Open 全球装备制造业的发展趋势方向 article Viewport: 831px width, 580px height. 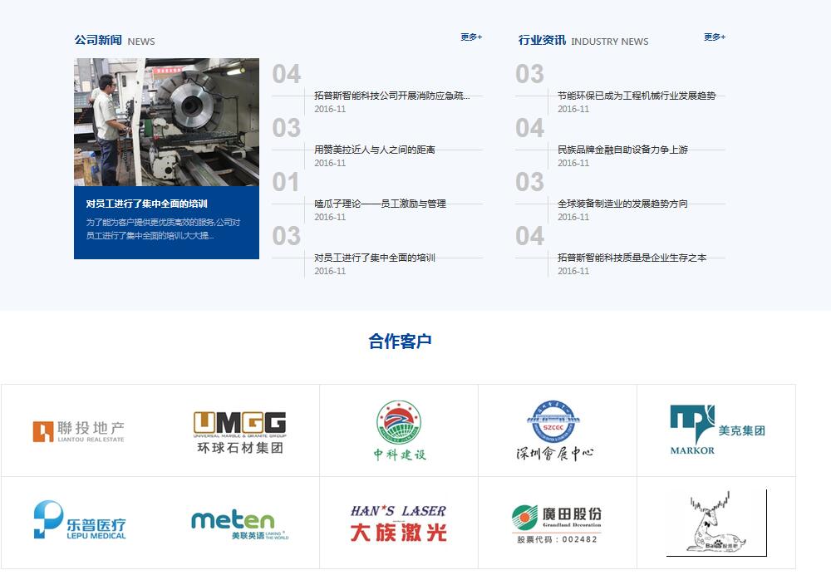622,204
